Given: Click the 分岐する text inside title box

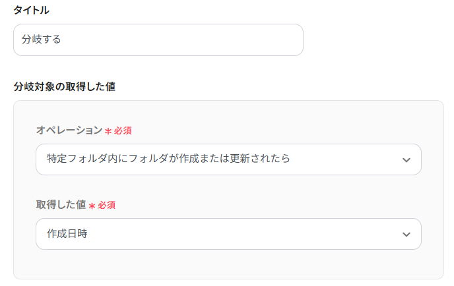Looking at the screenshot, I should coord(41,40).
